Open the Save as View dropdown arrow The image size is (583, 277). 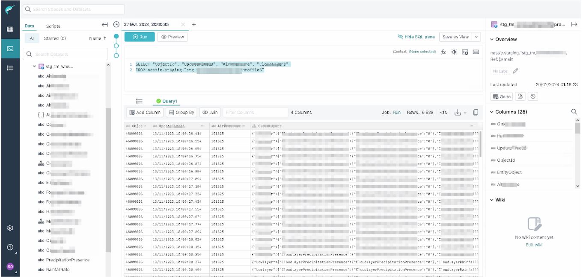(476, 37)
